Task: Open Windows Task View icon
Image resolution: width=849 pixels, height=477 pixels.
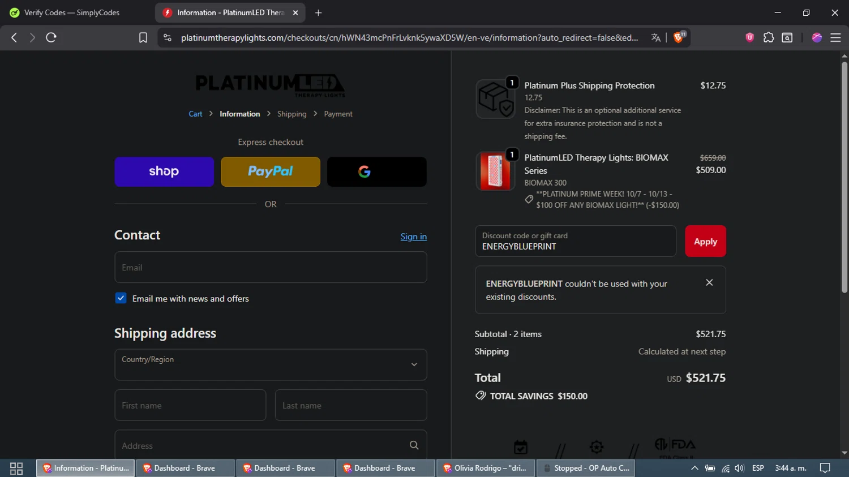Action: point(16,468)
